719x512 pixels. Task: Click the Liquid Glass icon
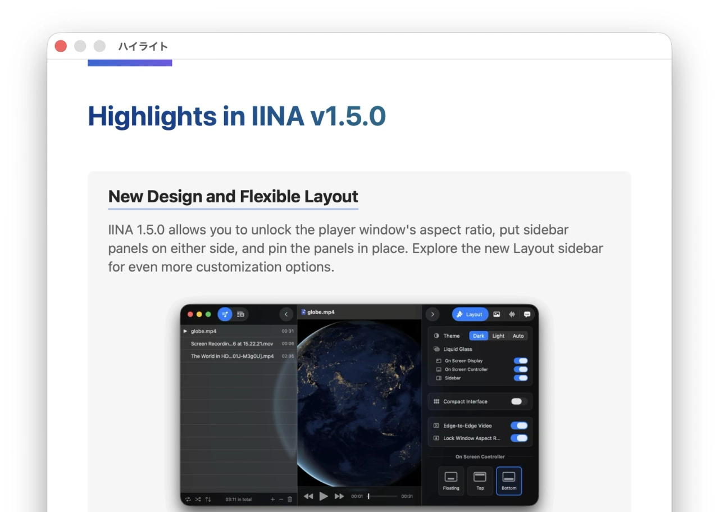click(436, 349)
